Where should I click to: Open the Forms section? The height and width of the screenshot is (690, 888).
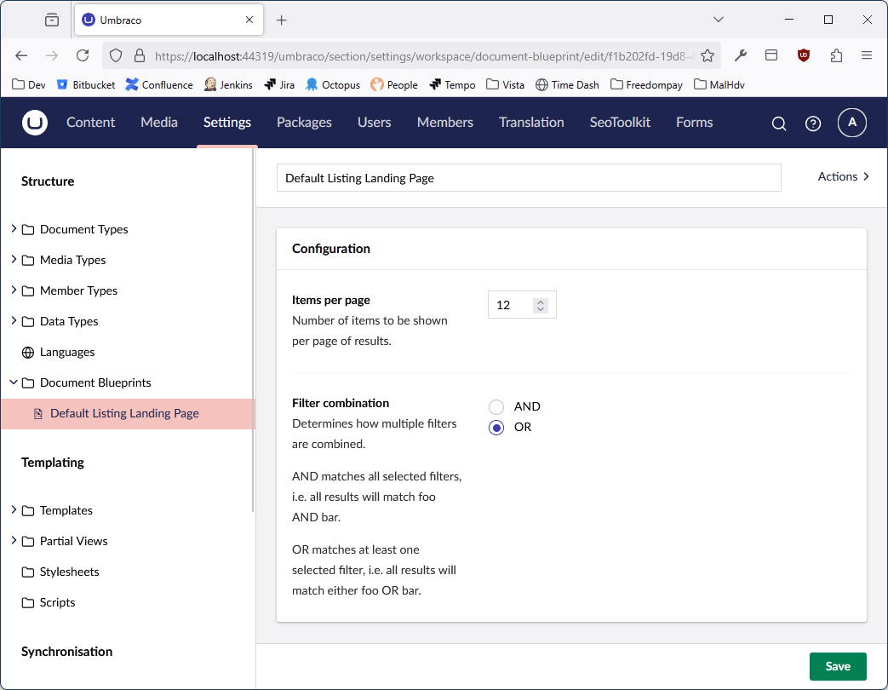[x=695, y=123]
